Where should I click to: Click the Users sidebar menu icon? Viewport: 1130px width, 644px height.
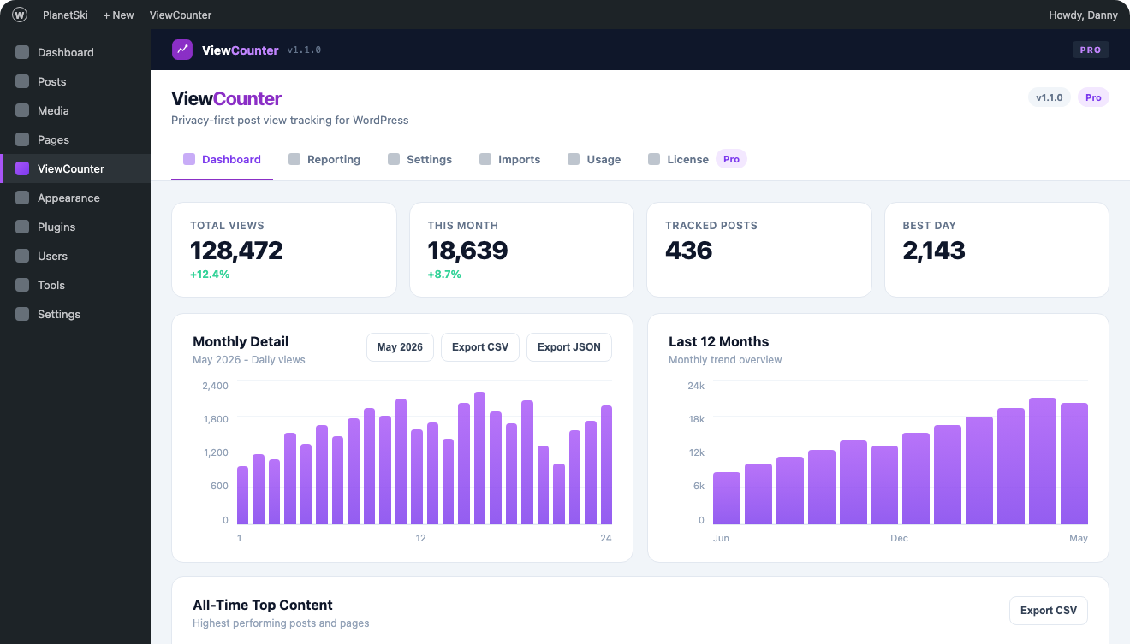click(22, 256)
